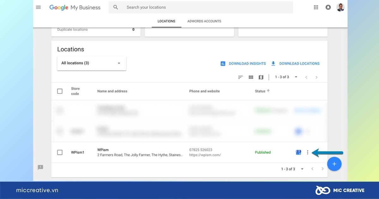Open WPism storefront manage icon

[298, 152]
